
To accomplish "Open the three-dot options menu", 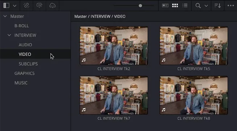I will point(230,5).
